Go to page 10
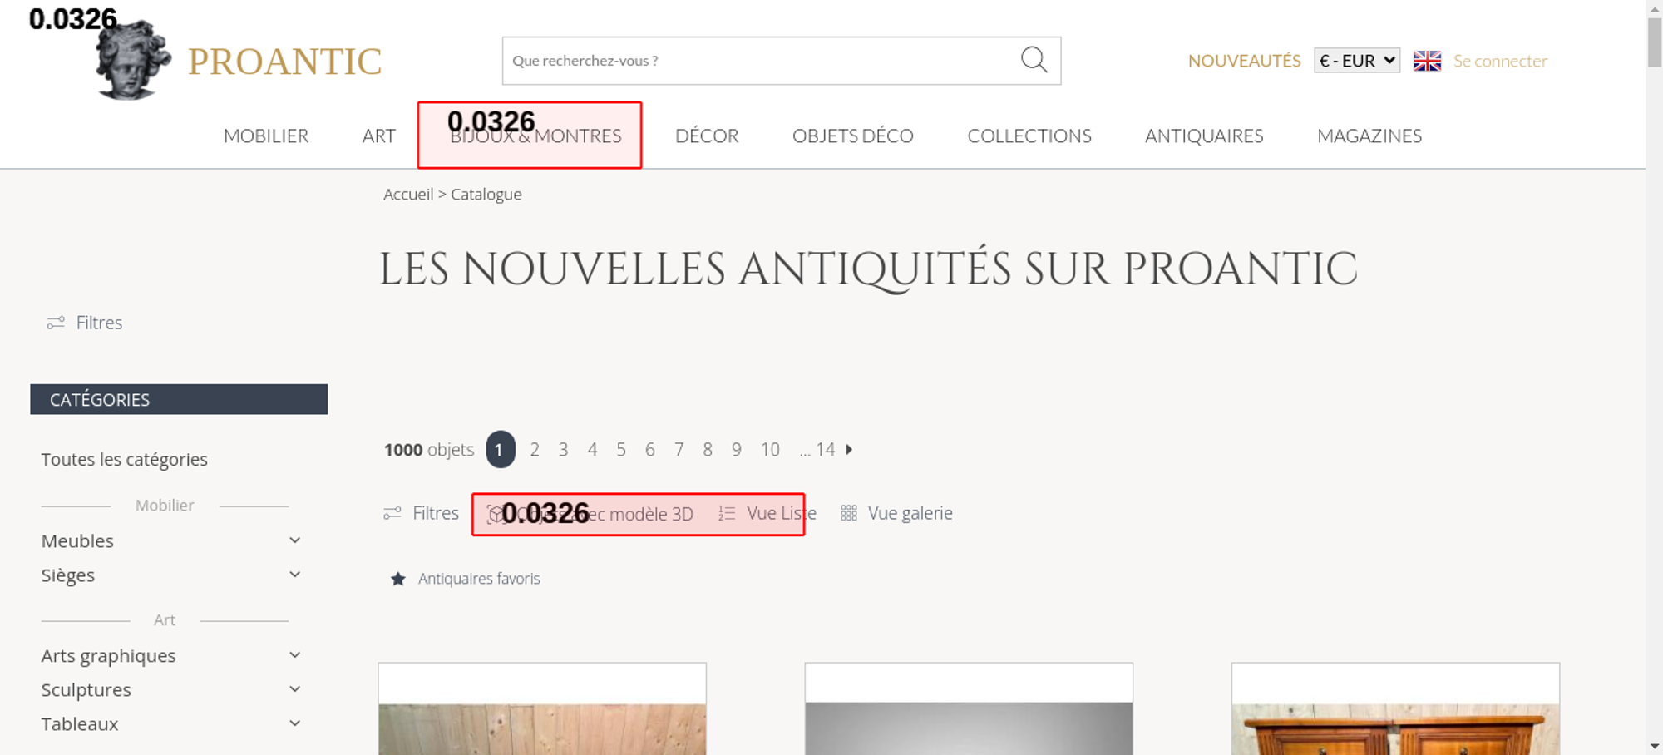 pos(770,450)
